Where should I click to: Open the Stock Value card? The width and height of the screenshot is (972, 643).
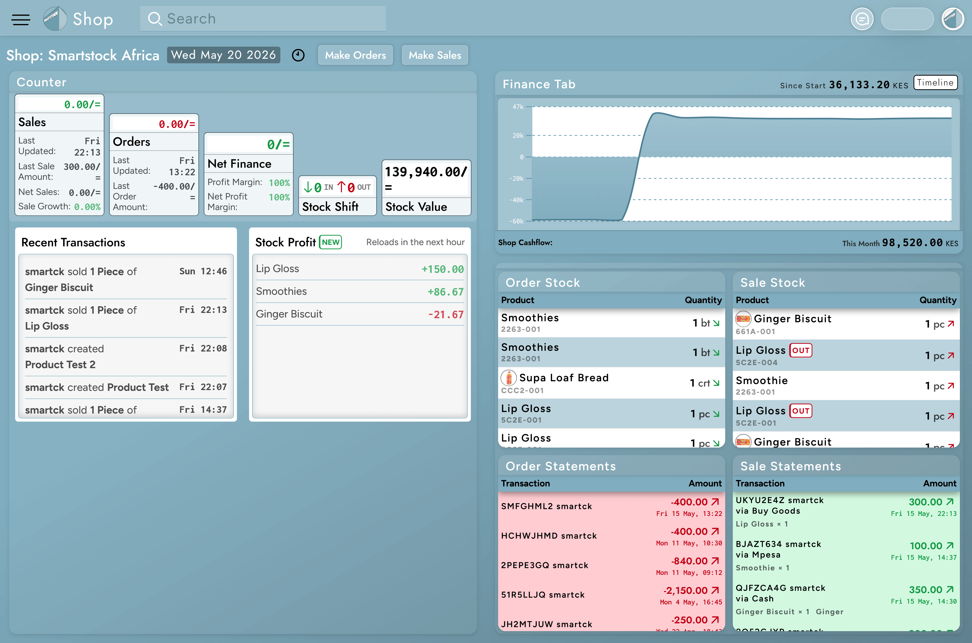coord(427,188)
